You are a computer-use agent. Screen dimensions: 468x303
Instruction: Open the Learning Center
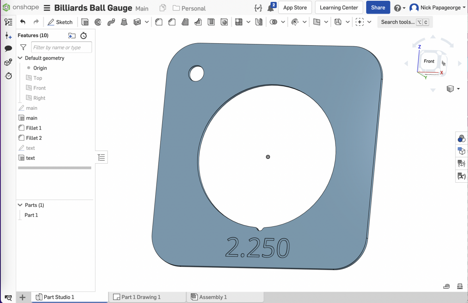point(339,8)
